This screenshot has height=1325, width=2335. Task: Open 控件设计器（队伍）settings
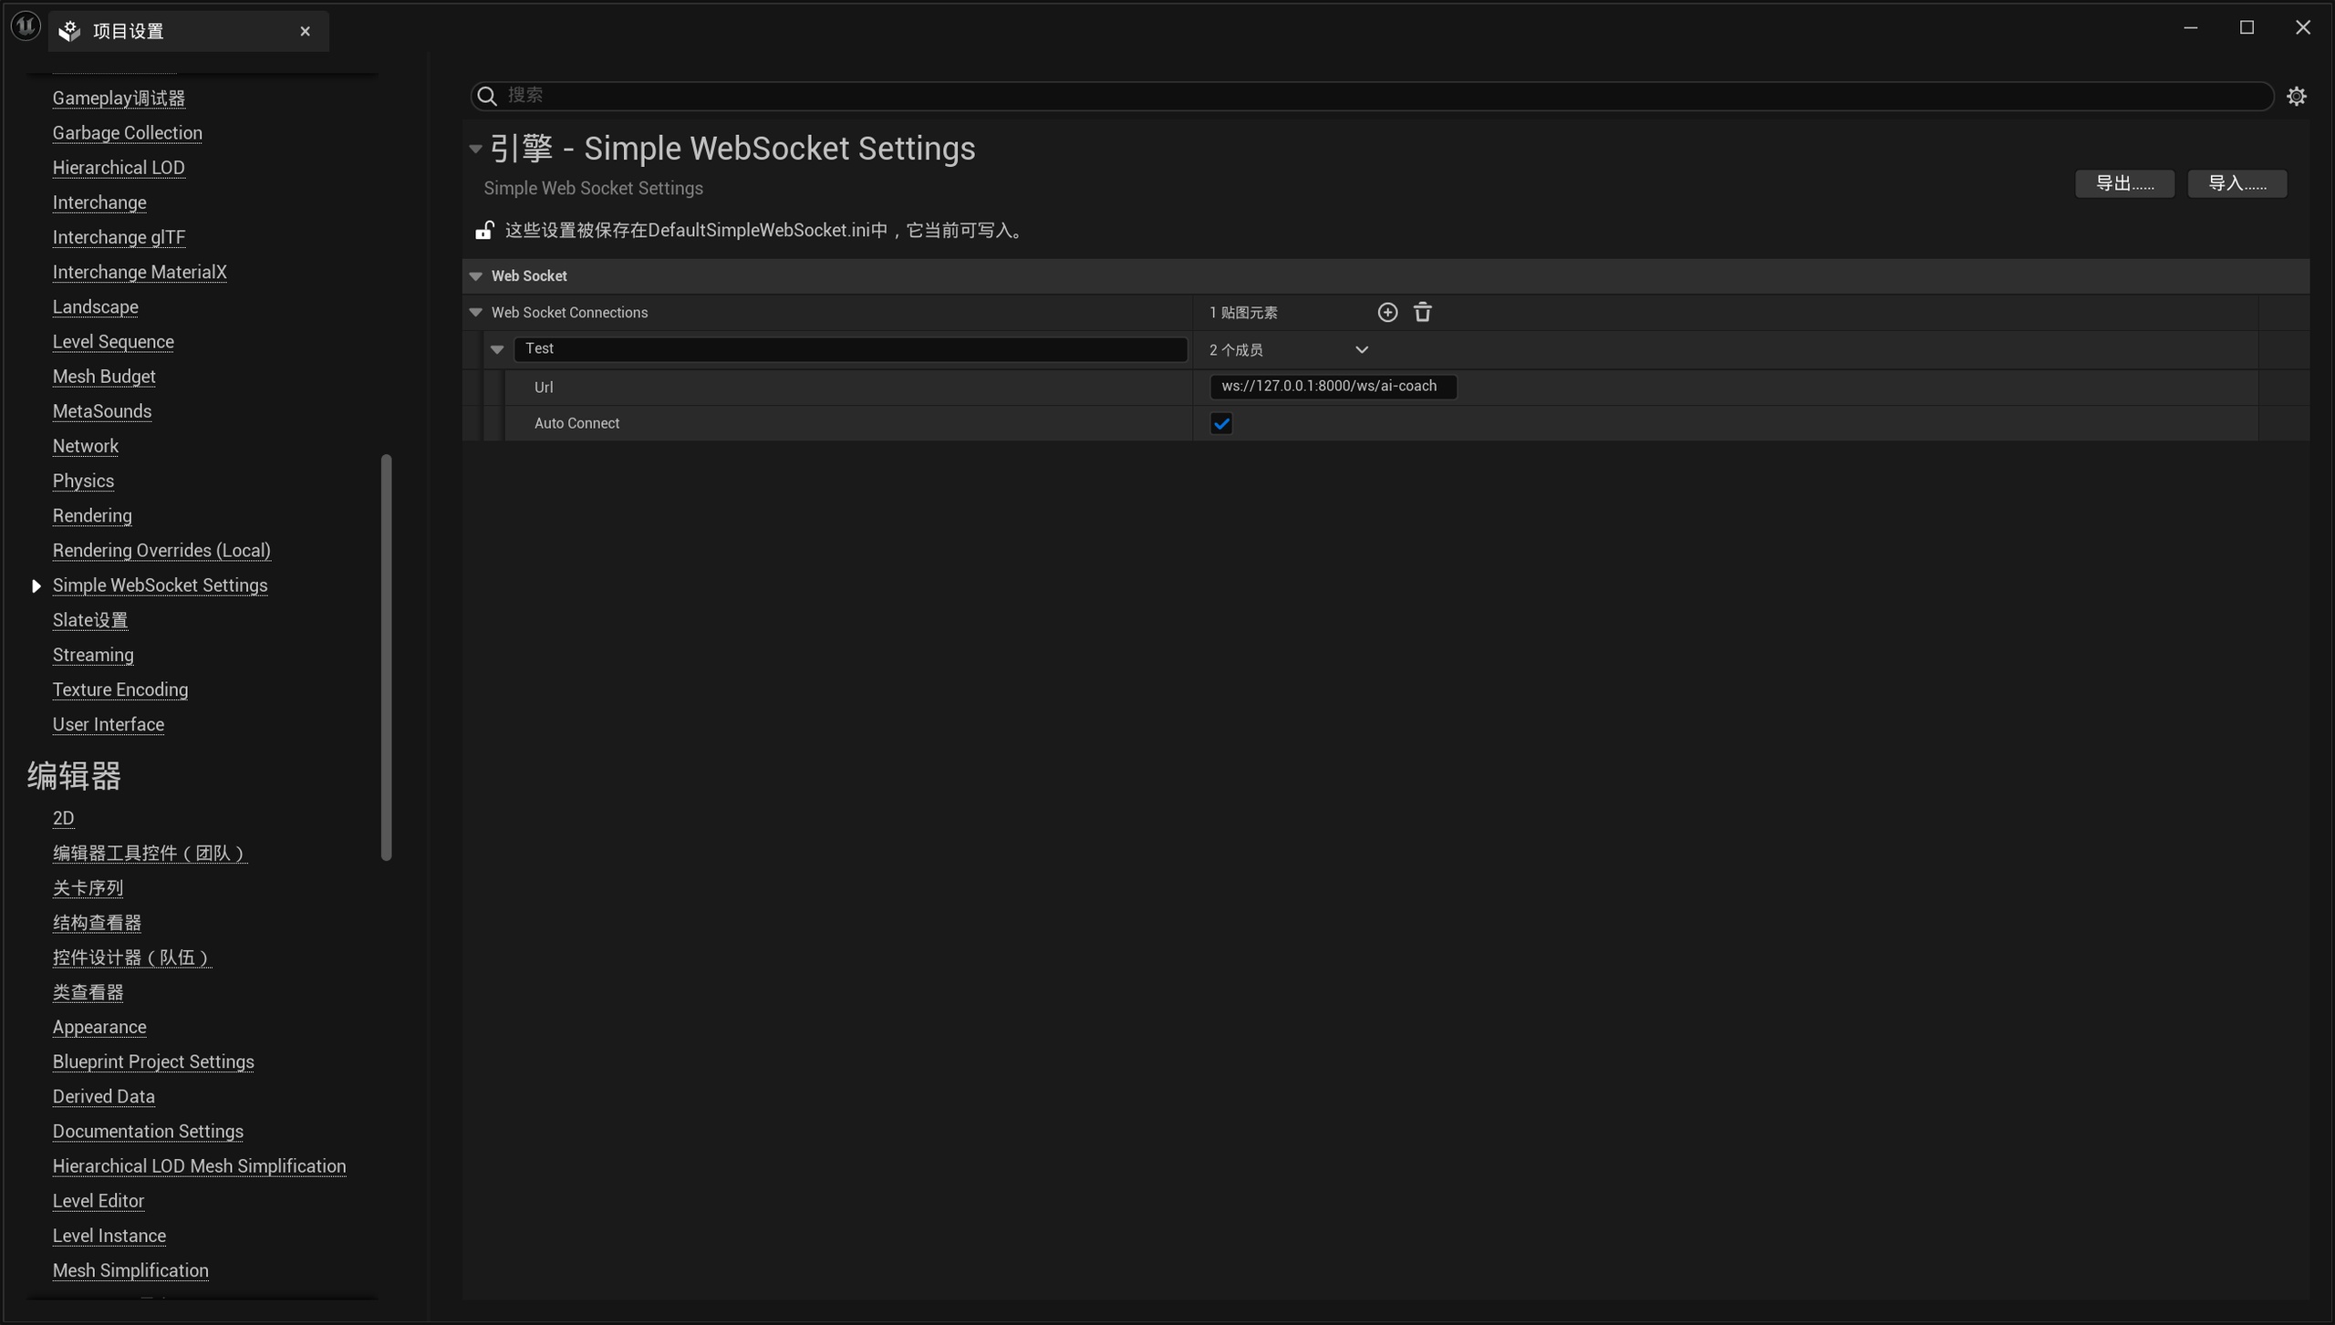132,958
